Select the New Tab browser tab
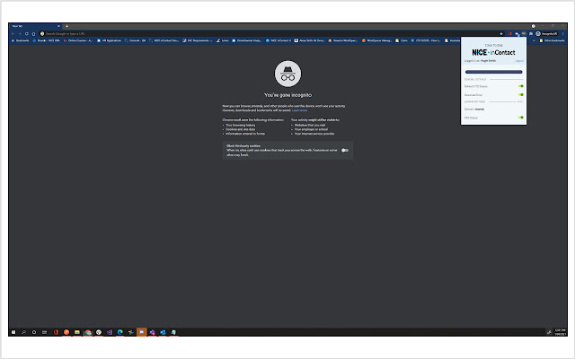This screenshot has width=575, height=359. pyautogui.click(x=36, y=26)
